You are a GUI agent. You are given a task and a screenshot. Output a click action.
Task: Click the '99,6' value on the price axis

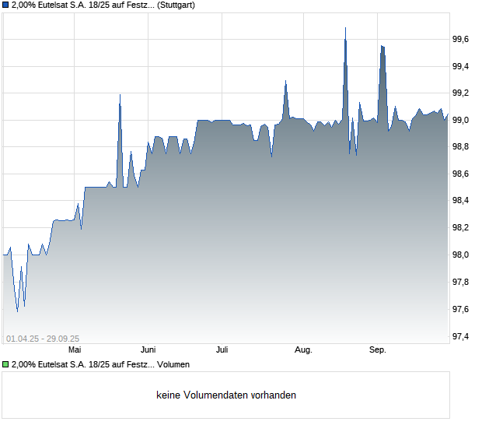[x=460, y=39]
